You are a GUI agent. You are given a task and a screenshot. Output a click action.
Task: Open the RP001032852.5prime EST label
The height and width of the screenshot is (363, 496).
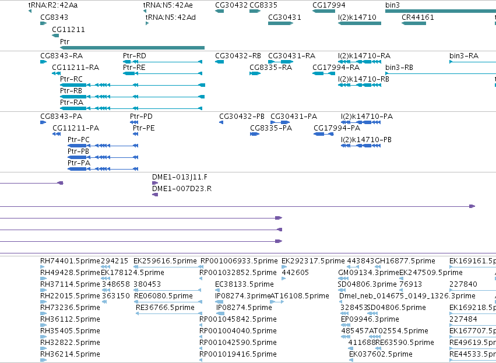238,273
